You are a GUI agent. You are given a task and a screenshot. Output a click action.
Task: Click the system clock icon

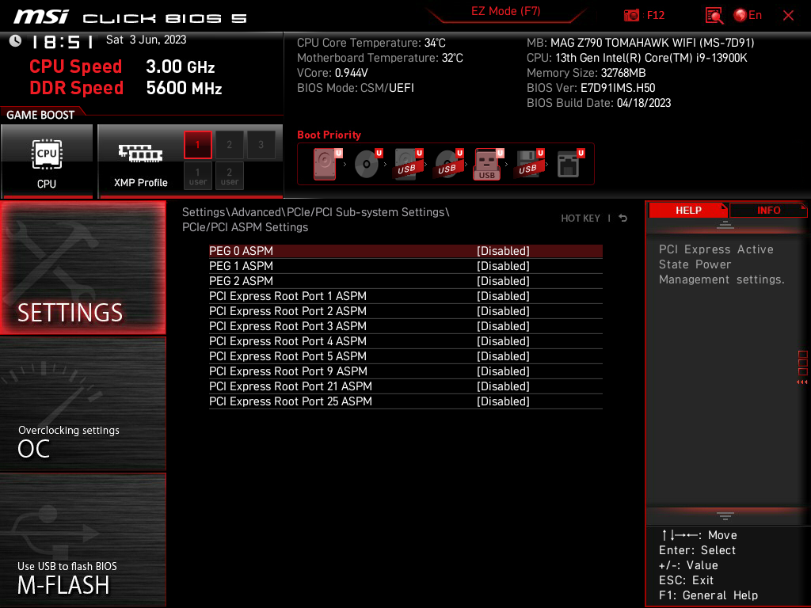click(x=16, y=41)
